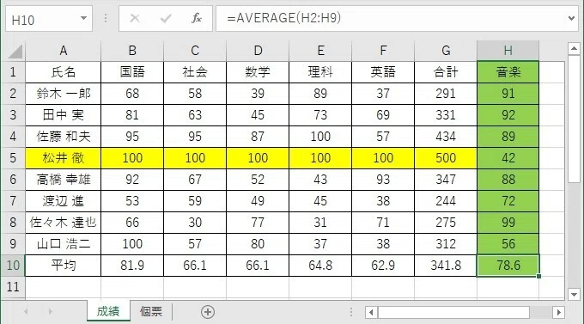Click the vertical scrollbar down arrow
584x324 pixels.
point(574,294)
